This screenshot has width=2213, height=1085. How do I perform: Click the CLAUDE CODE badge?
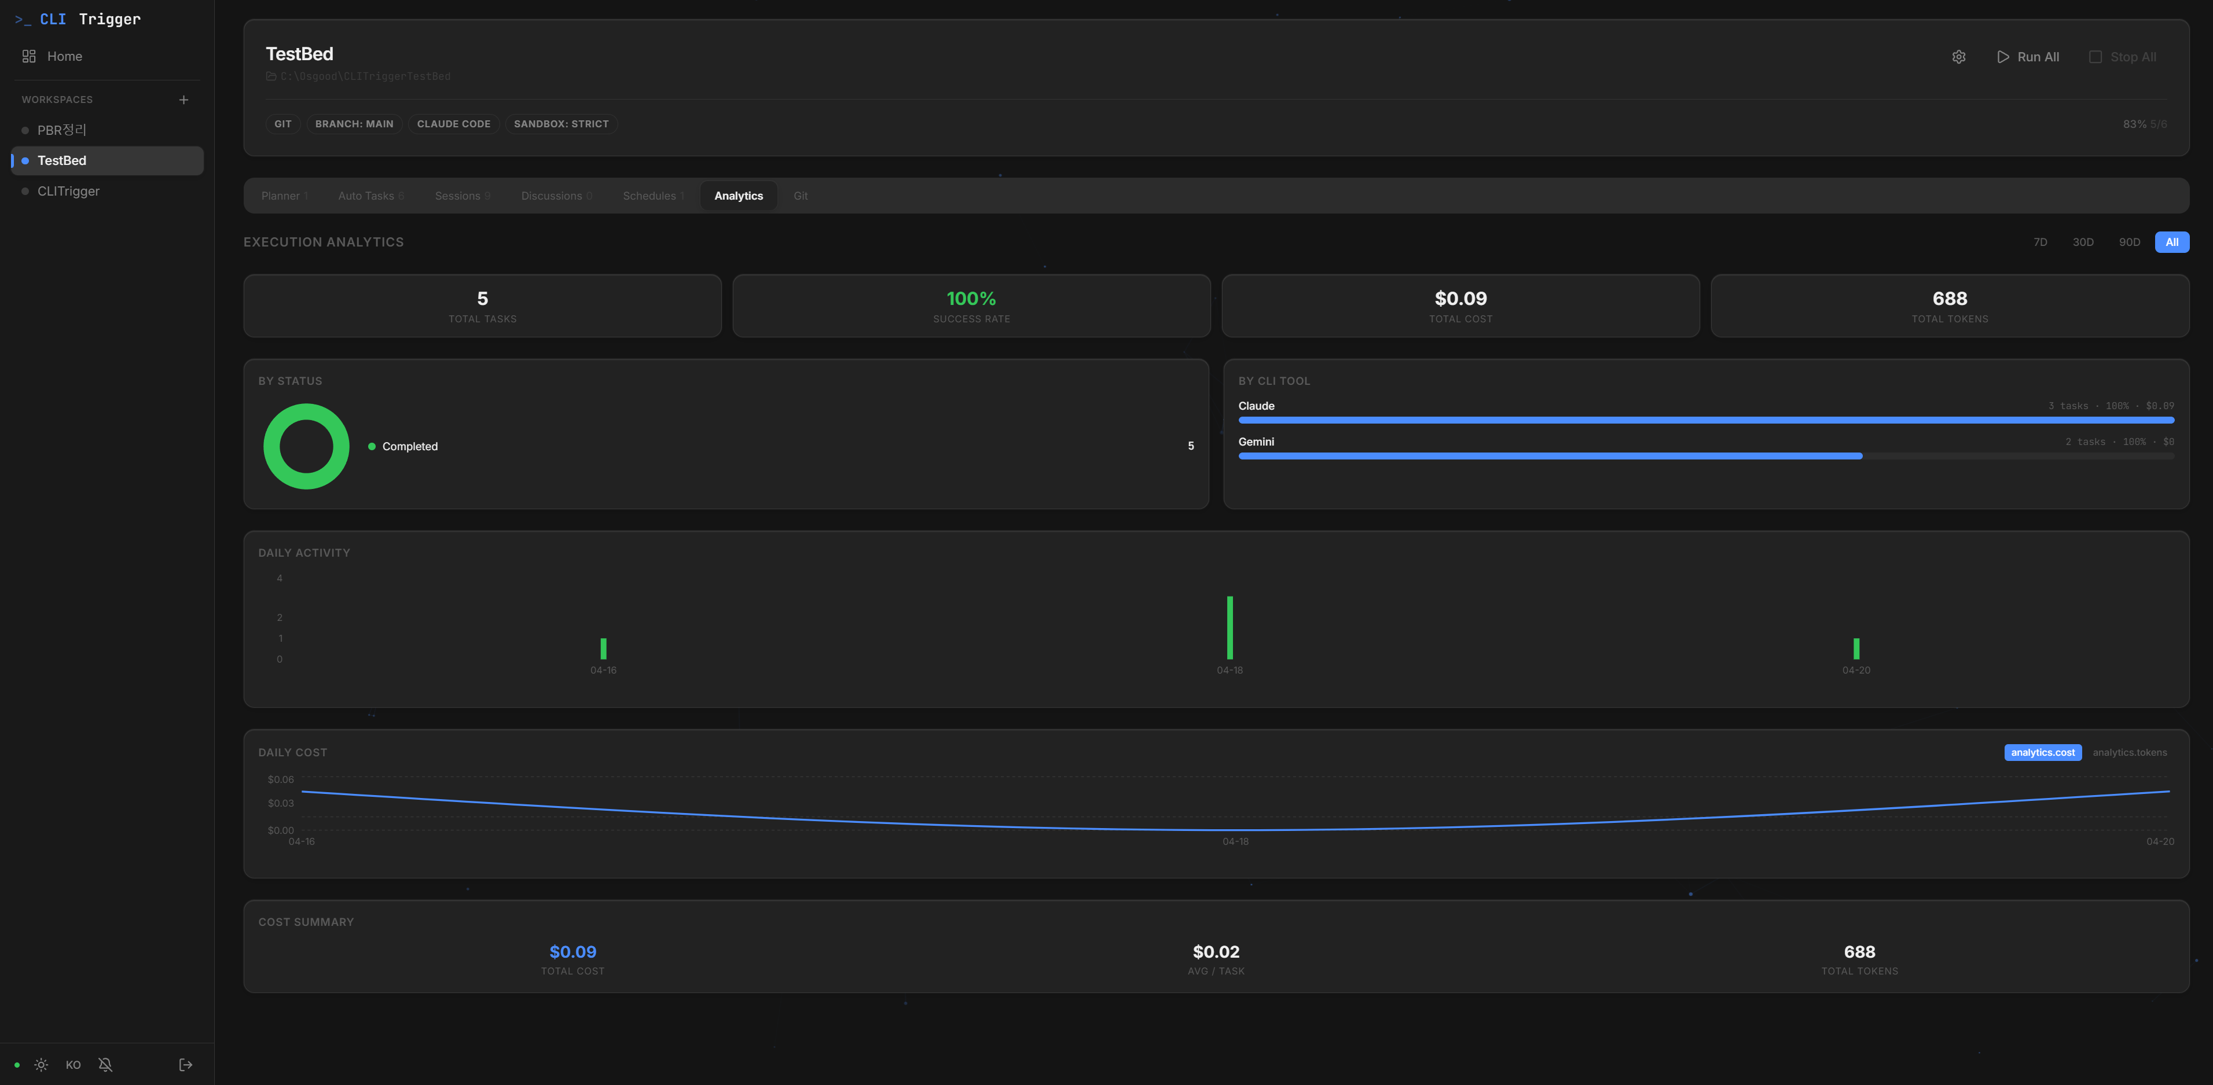click(454, 124)
